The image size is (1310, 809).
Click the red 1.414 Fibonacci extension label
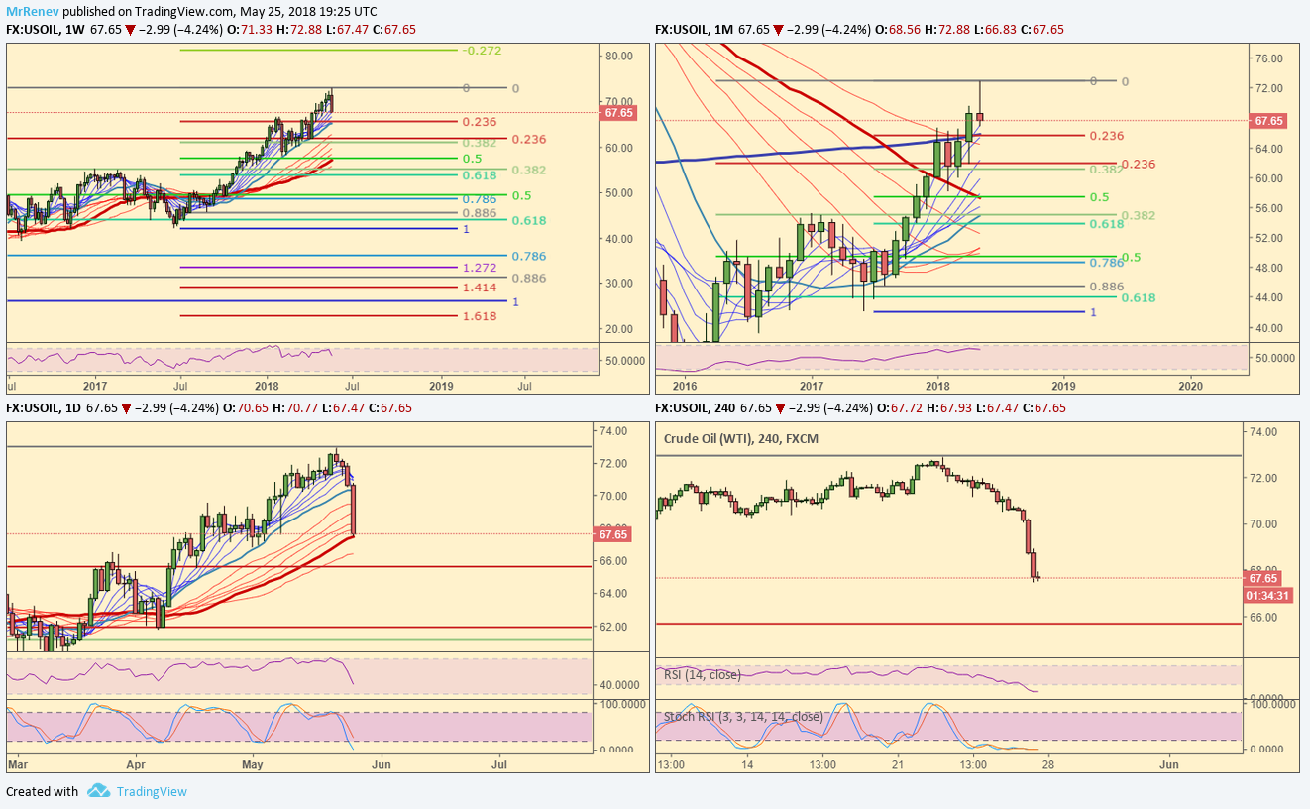click(x=479, y=287)
